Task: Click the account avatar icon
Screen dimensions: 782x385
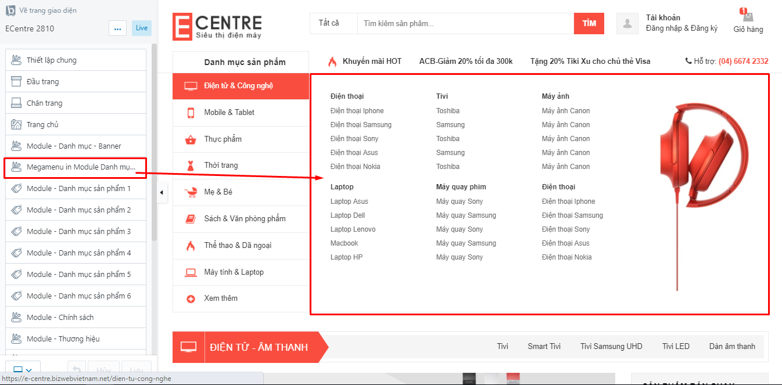Action: pyautogui.click(x=627, y=24)
